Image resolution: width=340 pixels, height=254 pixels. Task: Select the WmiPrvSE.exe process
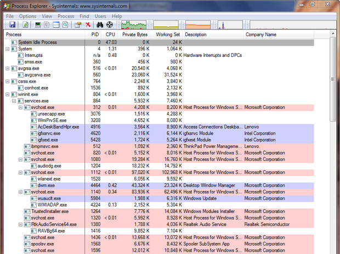(159, 120)
